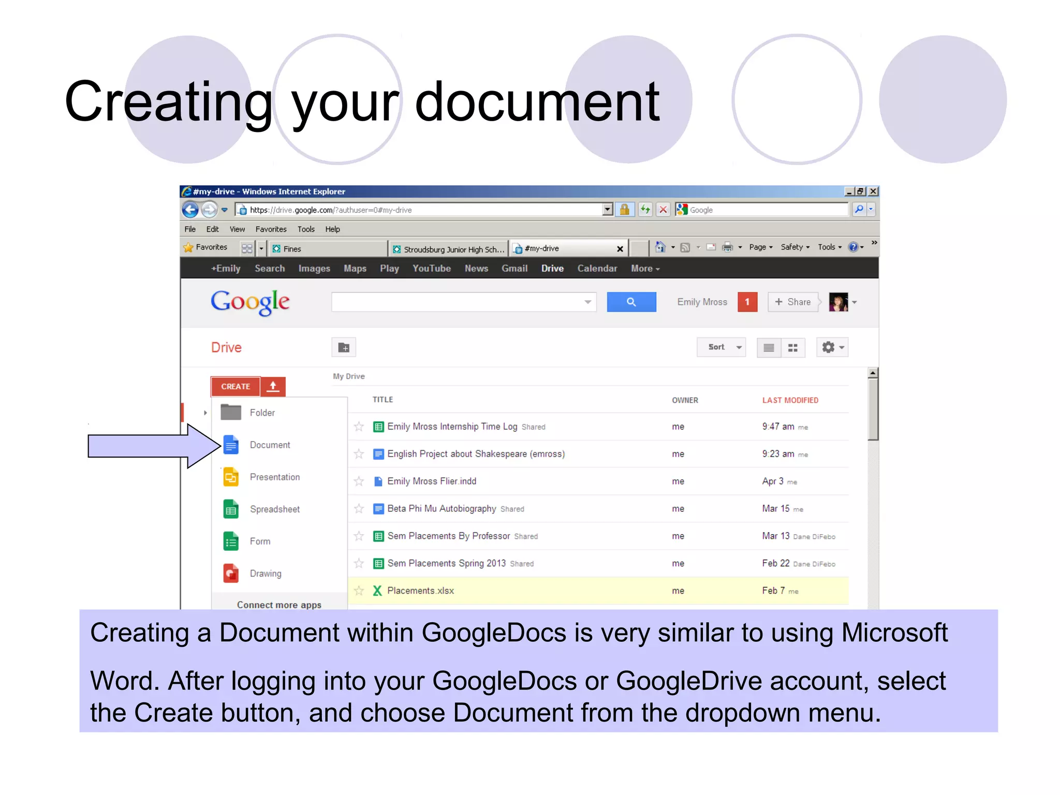
Task: Click the Read Mail icon
Action: (711, 247)
